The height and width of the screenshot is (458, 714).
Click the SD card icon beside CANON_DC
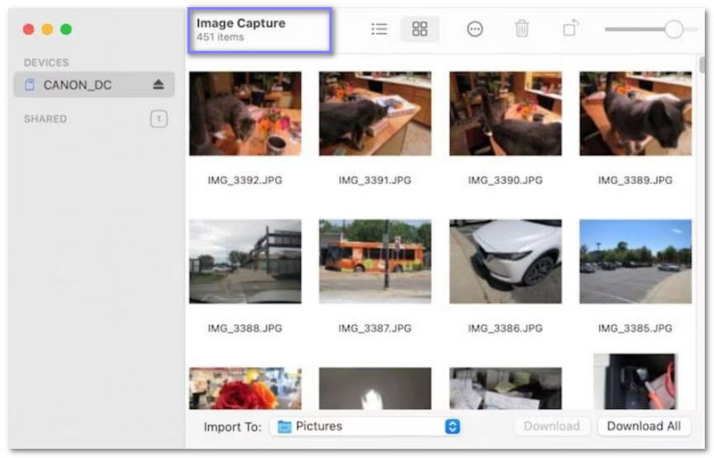coord(29,85)
